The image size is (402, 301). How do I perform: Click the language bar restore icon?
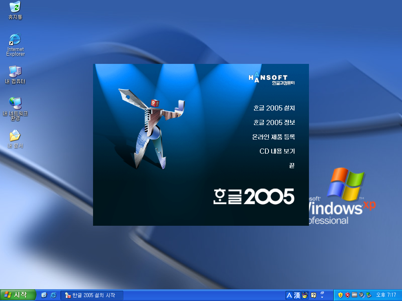point(322,293)
